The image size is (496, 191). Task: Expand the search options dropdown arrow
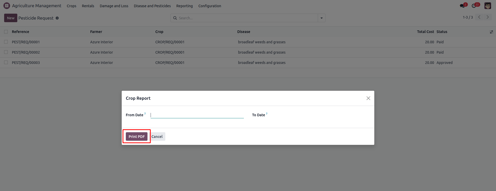pos(321,18)
